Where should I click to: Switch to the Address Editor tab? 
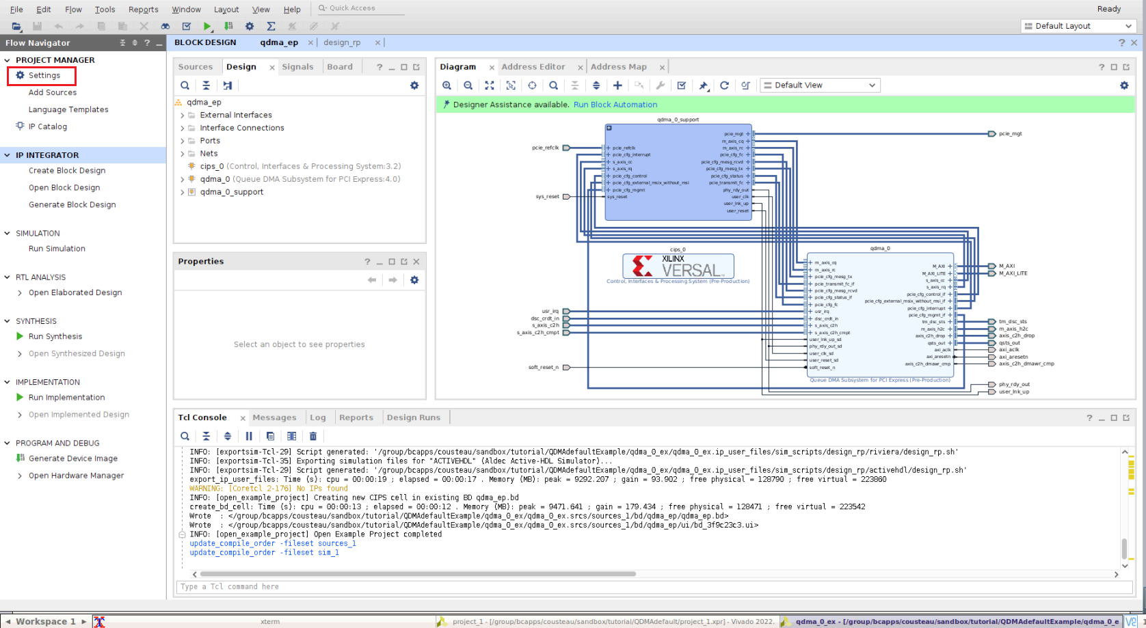click(533, 67)
